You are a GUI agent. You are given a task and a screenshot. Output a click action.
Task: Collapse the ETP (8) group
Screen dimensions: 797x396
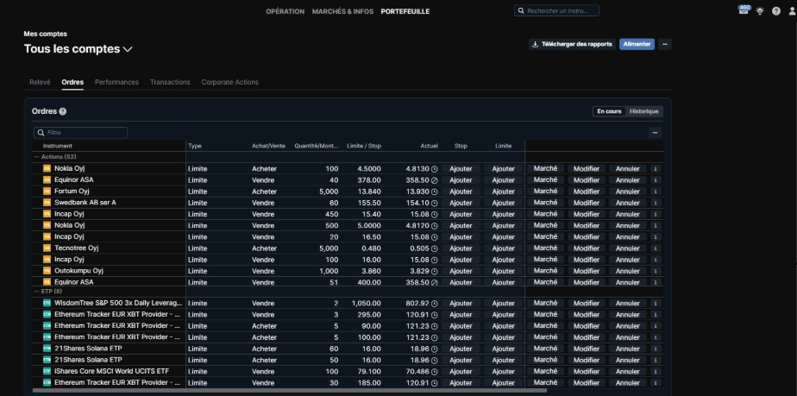[x=37, y=292]
